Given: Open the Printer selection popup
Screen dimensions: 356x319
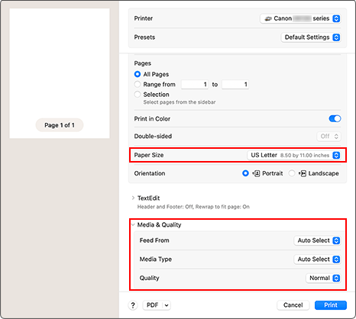Looking at the screenshot, I should 300,18.
